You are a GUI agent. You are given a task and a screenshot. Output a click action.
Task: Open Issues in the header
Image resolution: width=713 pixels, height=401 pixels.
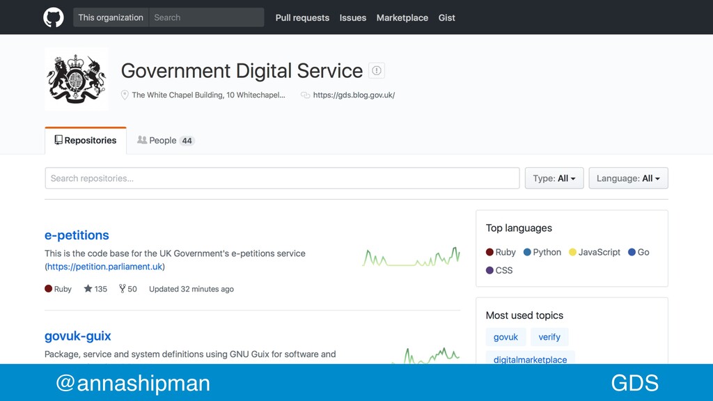(x=353, y=17)
